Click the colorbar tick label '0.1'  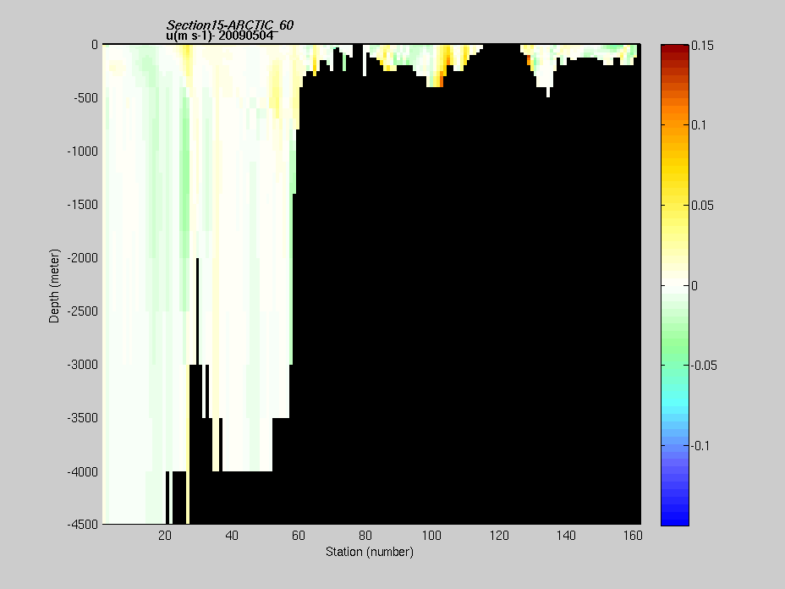point(699,125)
